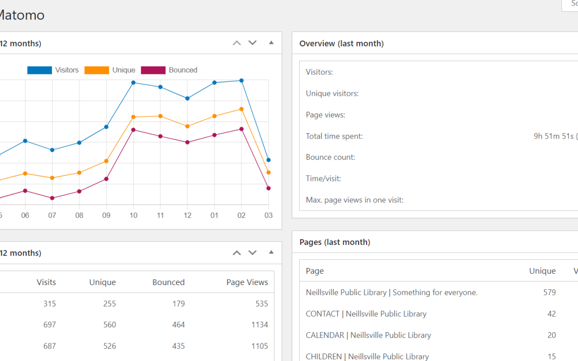
Task: Select the Total time spent: label
Action: click(334, 136)
